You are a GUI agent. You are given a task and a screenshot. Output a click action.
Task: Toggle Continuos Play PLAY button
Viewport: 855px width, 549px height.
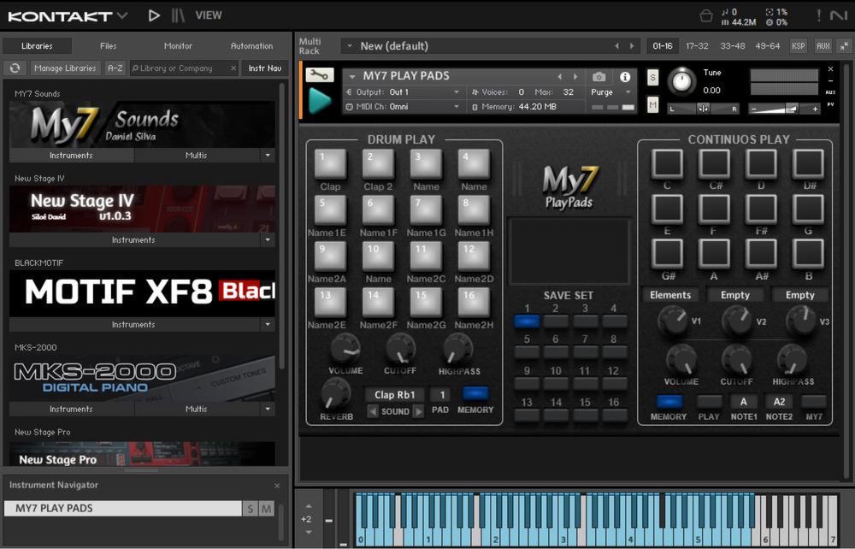tap(709, 402)
